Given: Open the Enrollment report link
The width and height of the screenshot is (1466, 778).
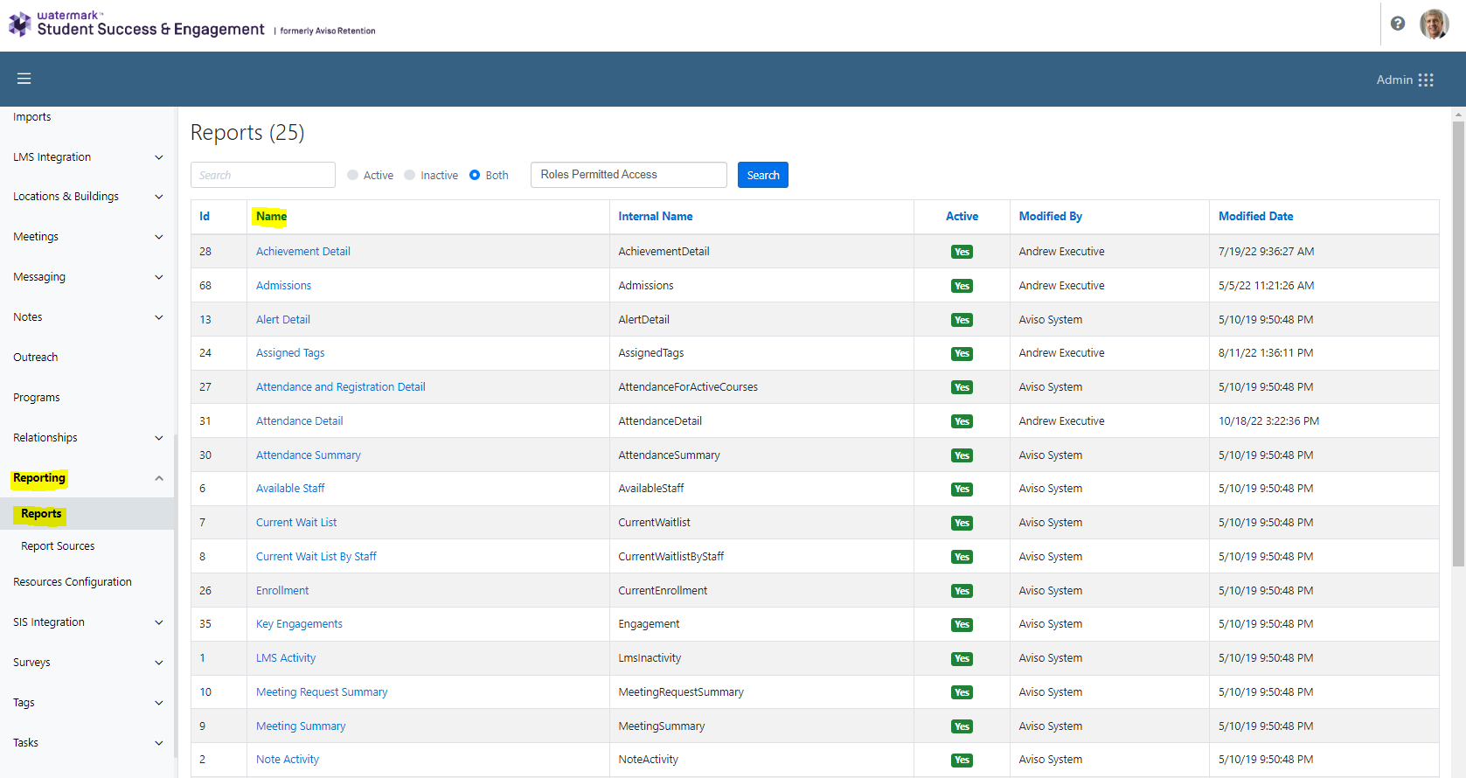Looking at the screenshot, I should point(282,591).
